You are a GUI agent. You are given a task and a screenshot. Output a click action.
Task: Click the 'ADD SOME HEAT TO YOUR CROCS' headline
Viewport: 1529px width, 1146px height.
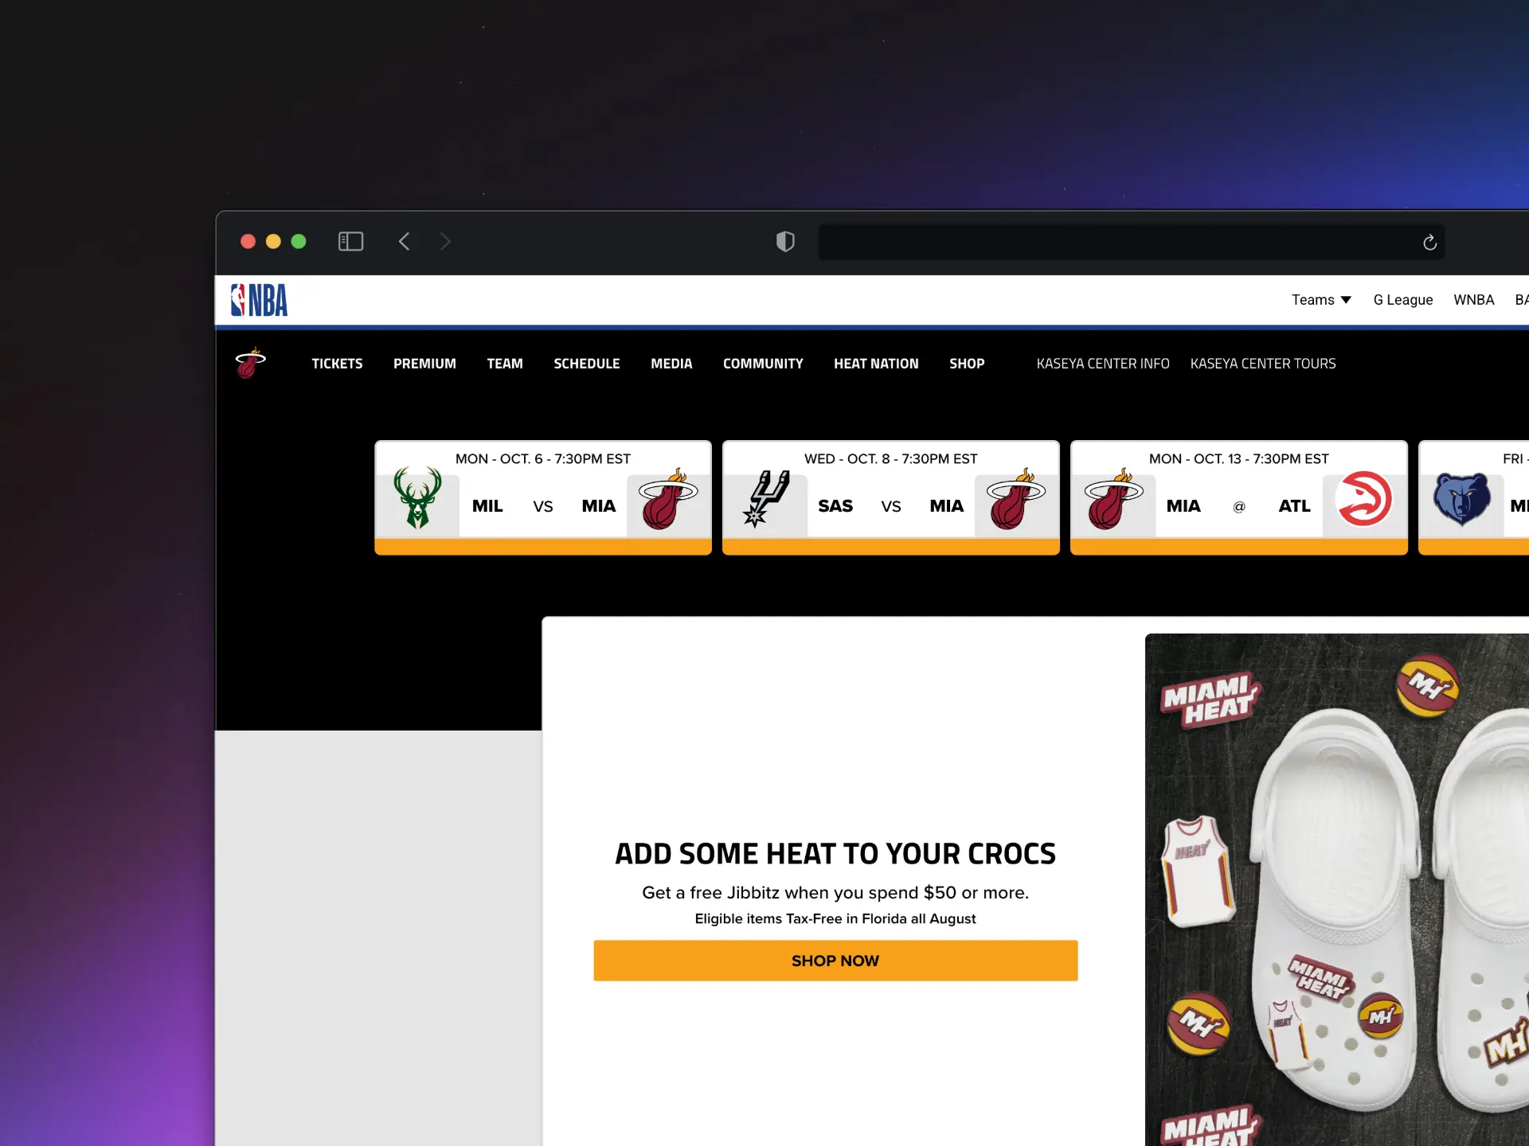[835, 854]
